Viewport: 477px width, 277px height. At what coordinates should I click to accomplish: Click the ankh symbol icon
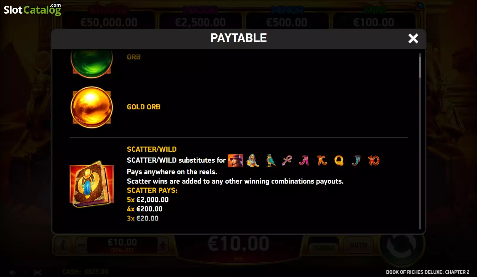point(287,161)
